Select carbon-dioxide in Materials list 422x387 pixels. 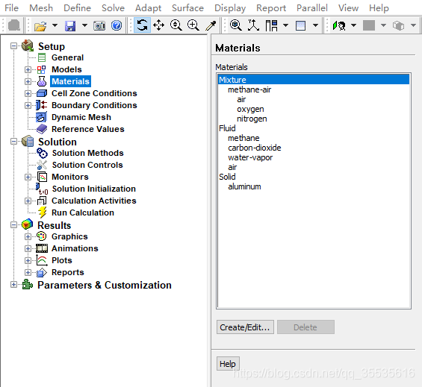(x=255, y=148)
